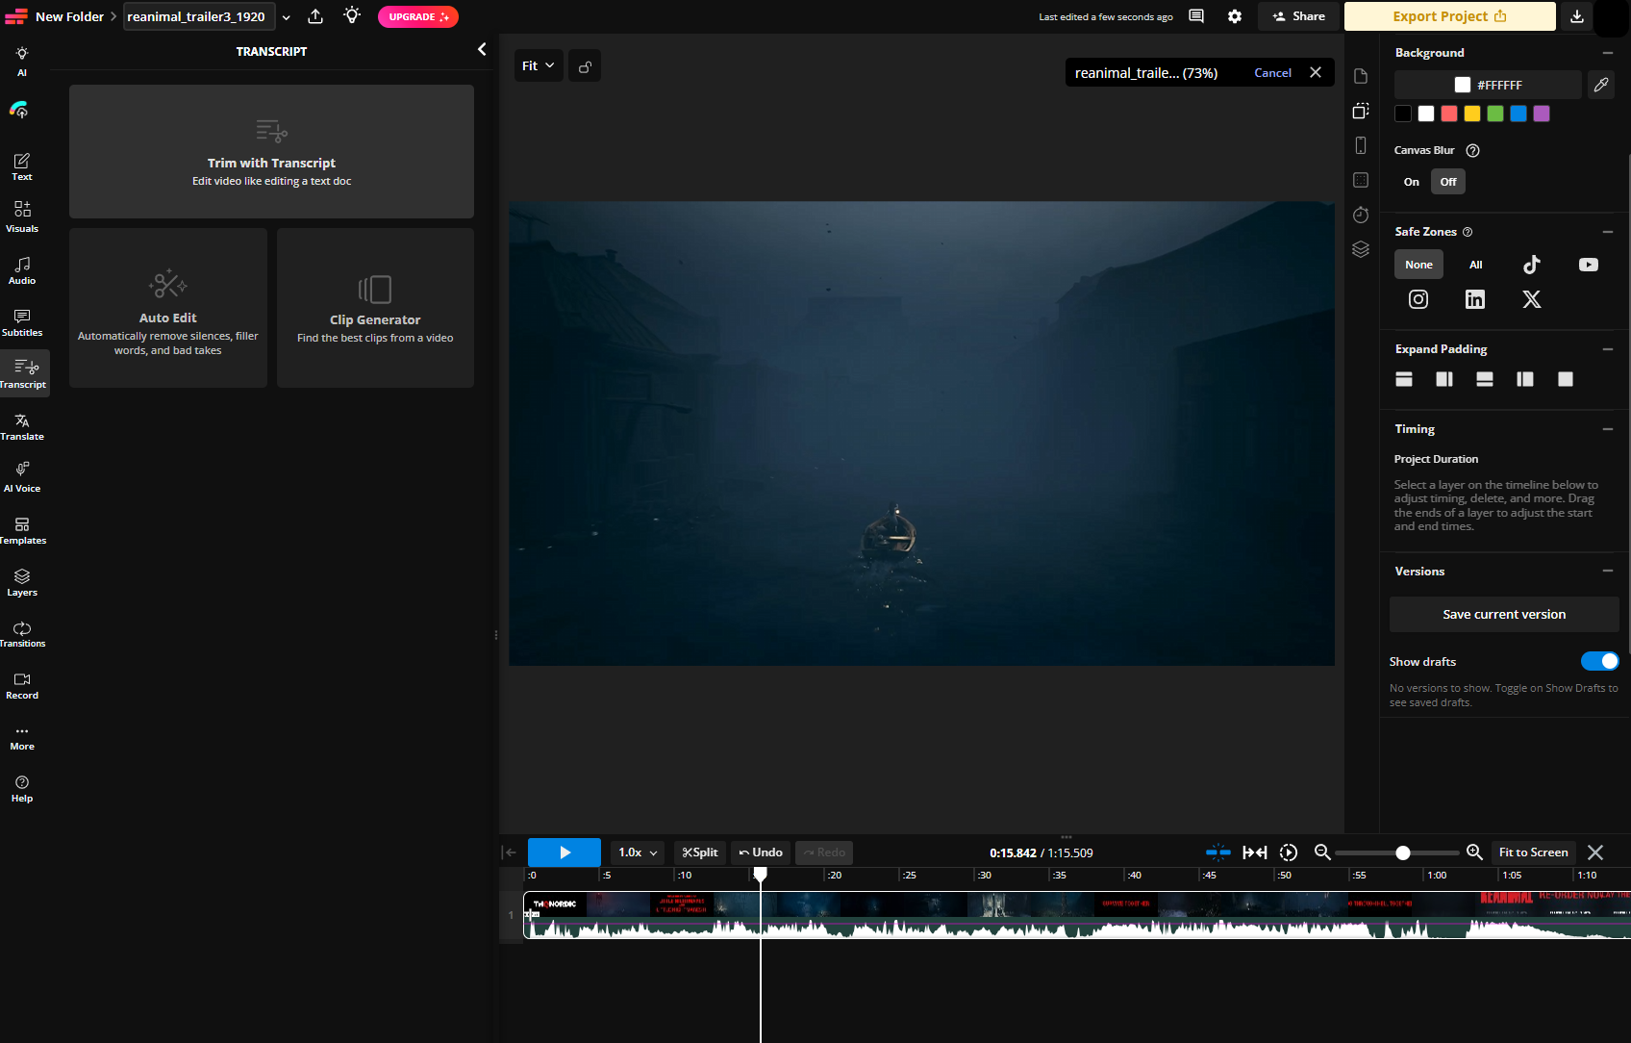Image resolution: width=1631 pixels, height=1043 pixels.
Task: Open project name dropdown arrow
Action: point(286,17)
